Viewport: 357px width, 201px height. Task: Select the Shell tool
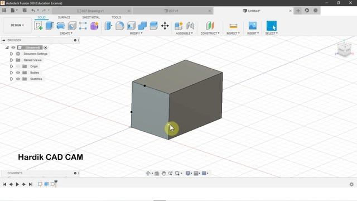[131, 26]
